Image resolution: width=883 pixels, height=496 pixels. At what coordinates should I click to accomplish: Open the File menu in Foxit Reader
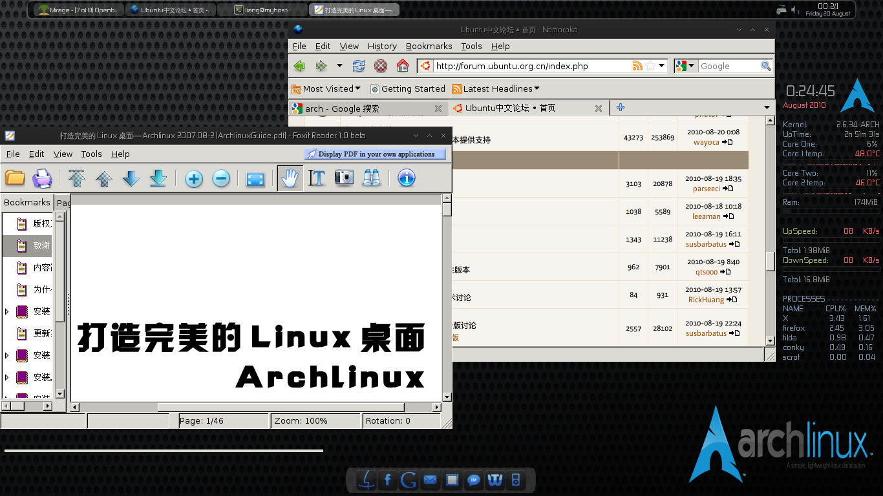[x=13, y=154]
